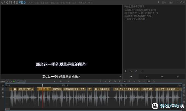The height and width of the screenshot is (111, 186).
Task: Click the swap arrows tool in timeline toolbar
Action: [144, 81]
